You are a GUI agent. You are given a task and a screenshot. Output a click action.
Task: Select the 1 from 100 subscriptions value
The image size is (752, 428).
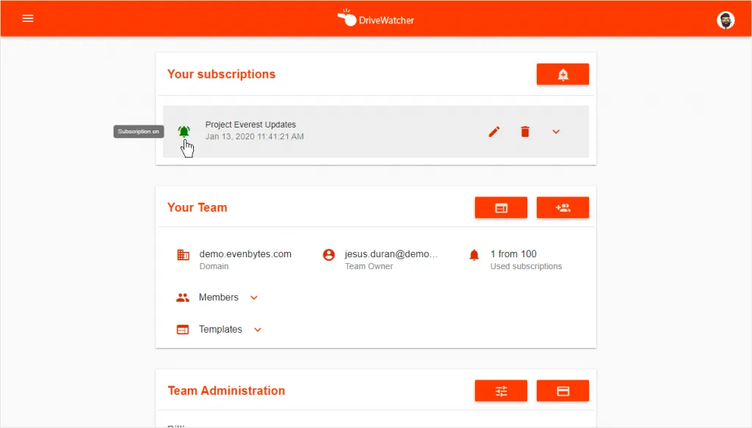click(x=513, y=254)
